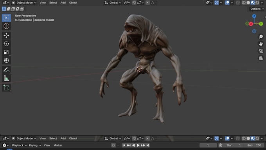
Task: Activate the Scale tool
Action: 6,52
